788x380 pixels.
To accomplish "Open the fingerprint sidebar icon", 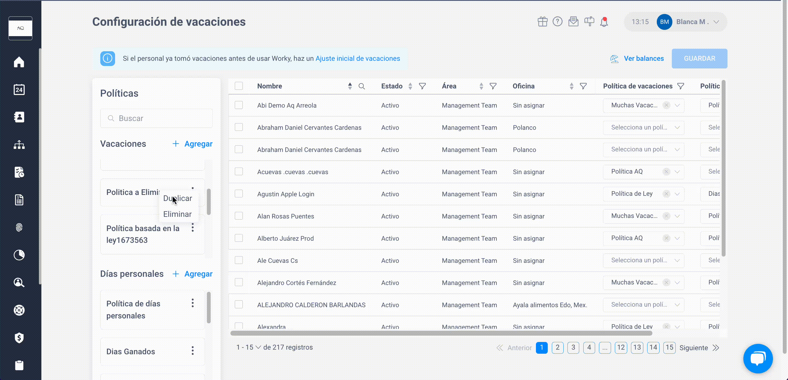I will [19, 227].
